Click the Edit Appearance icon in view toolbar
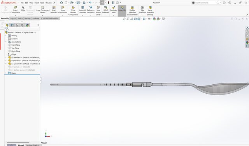 tap(154, 19)
